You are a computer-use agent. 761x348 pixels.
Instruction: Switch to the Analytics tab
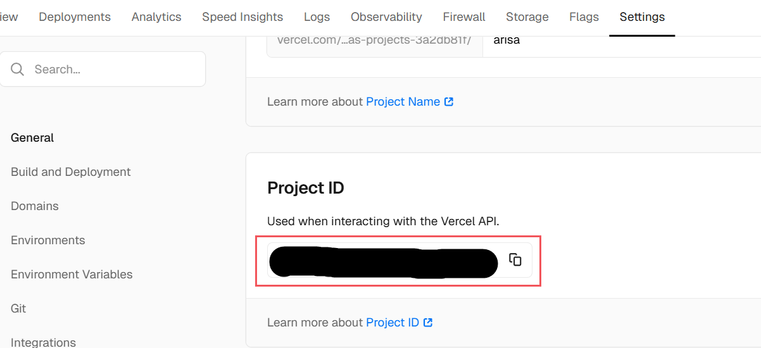click(x=156, y=17)
